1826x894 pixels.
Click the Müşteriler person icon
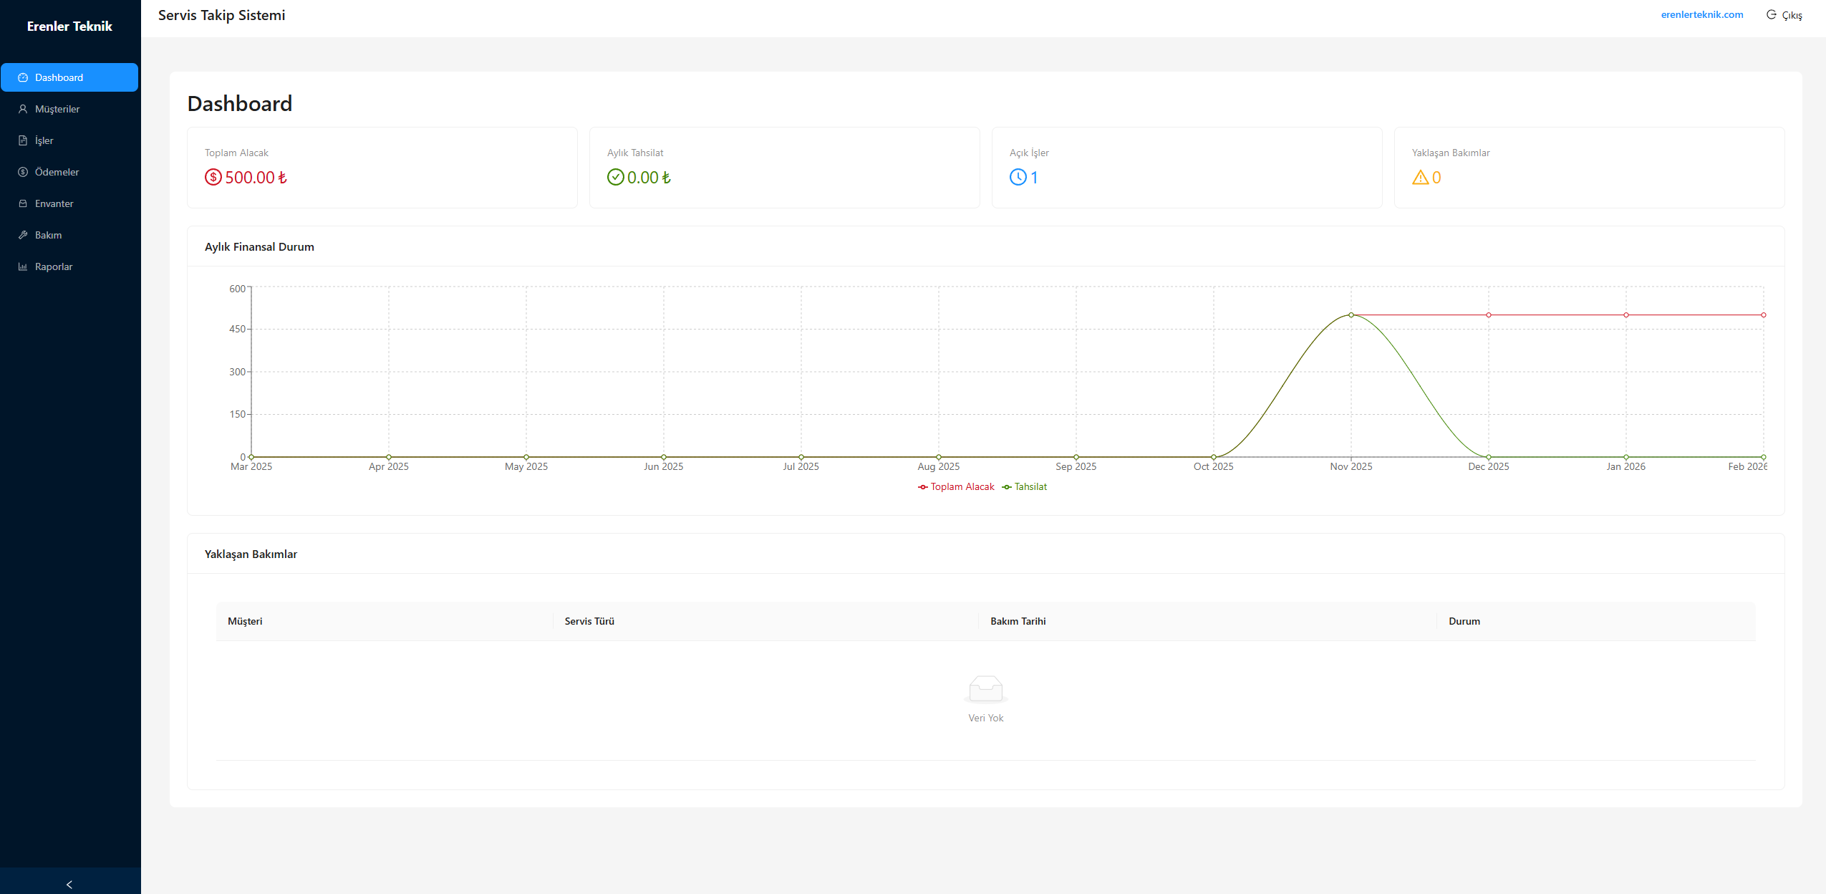click(x=23, y=109)
